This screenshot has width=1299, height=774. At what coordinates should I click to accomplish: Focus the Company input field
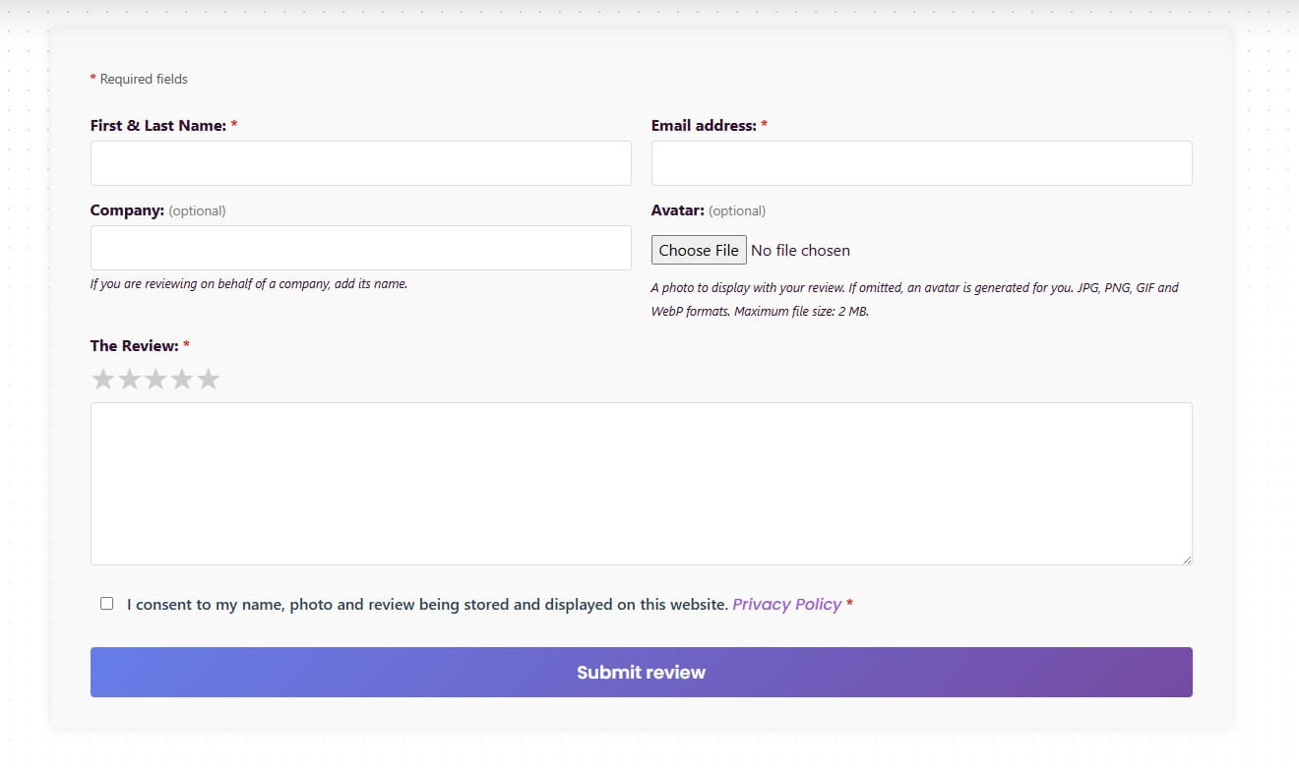click(361, 248)
